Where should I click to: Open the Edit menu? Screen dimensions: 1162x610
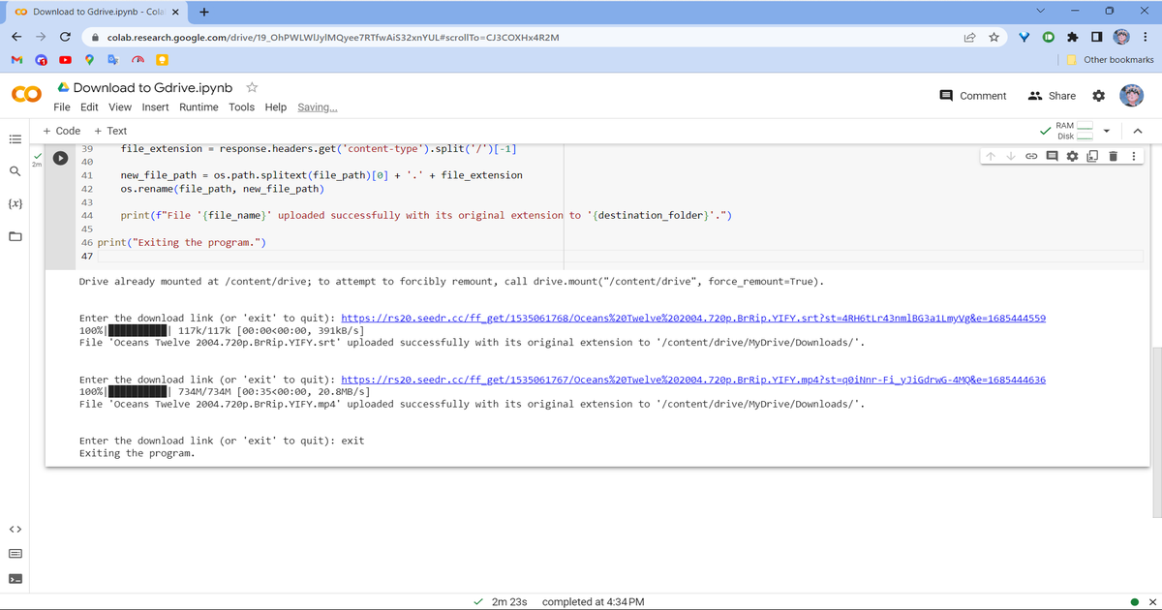(89, 107)
